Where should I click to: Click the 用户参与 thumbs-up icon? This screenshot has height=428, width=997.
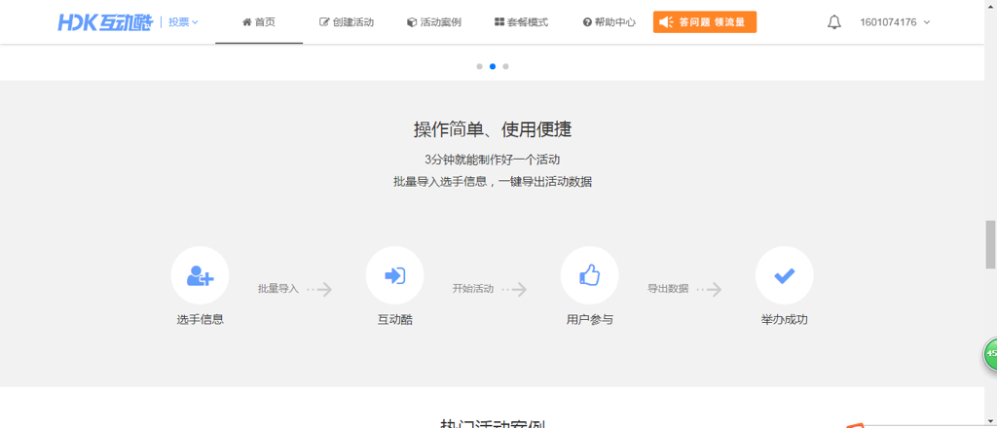589,276
